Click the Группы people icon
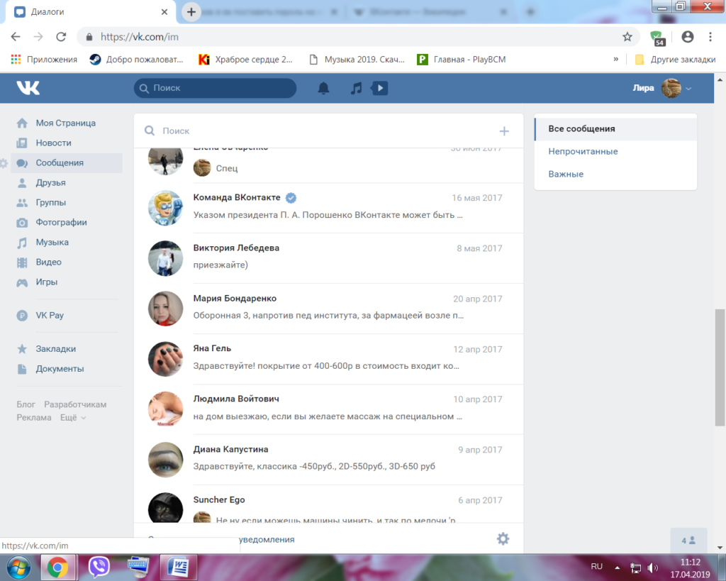This screenshot has height=581, width=726. click(x=22, y=202)
